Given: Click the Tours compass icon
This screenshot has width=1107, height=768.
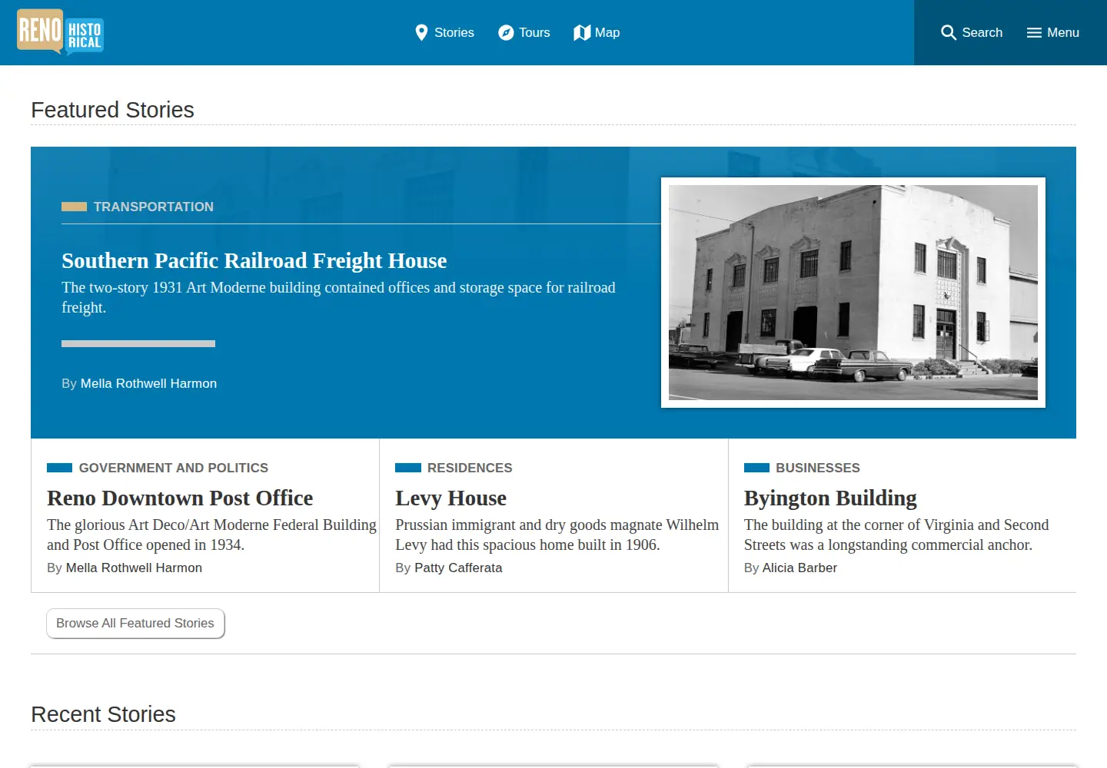Looking at the screenshot, I should click(x=506, y=32).
